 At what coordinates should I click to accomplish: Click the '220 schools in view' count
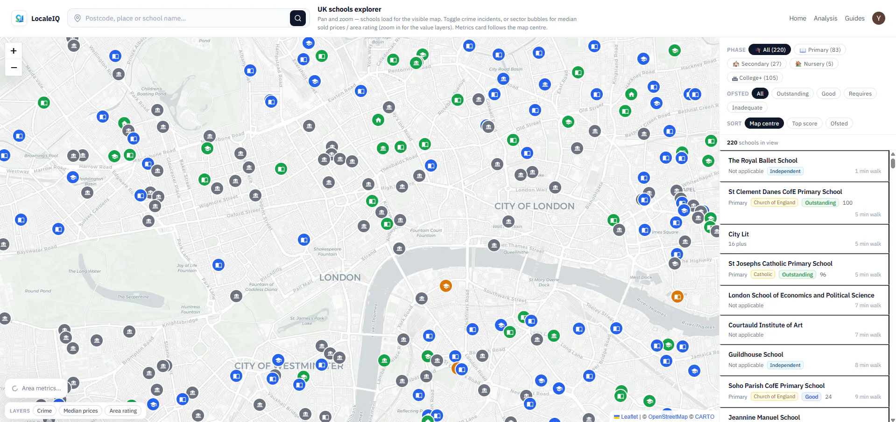[x=753, y=143]
